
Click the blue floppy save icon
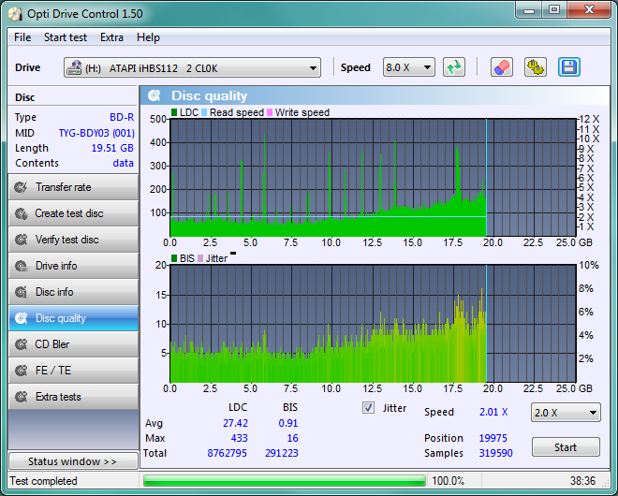click(569, 67)
